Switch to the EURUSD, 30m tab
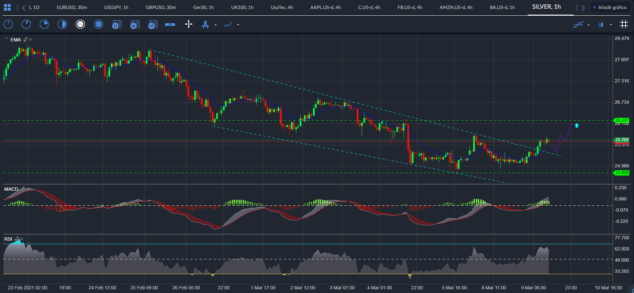Viewport: 634px width, 293px height. click(72, 7)
